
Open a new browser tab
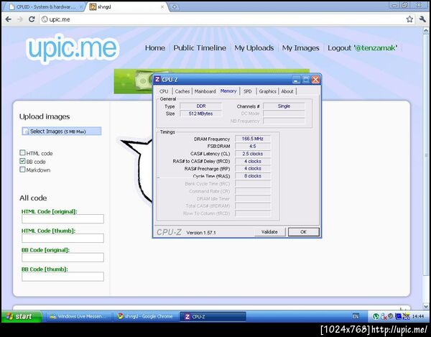(x=175, y=7)
